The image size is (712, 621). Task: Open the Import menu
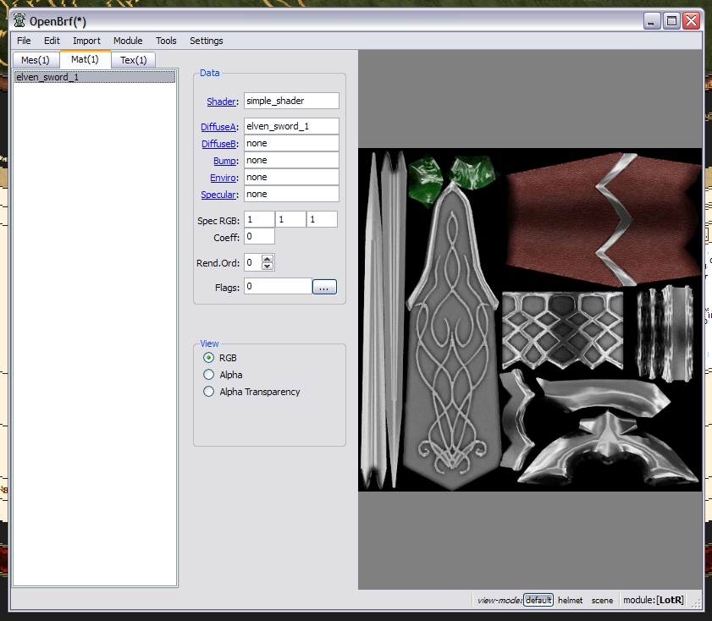[86, 41]
